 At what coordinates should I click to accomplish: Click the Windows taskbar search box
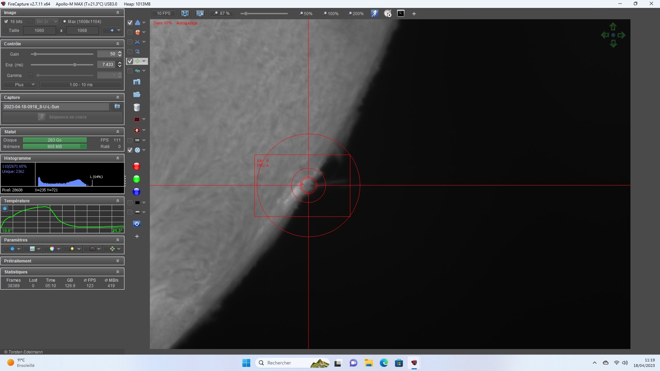(292, 363)
